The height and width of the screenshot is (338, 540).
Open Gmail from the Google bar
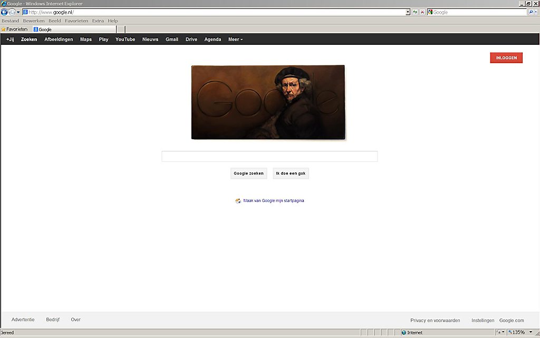172,39
